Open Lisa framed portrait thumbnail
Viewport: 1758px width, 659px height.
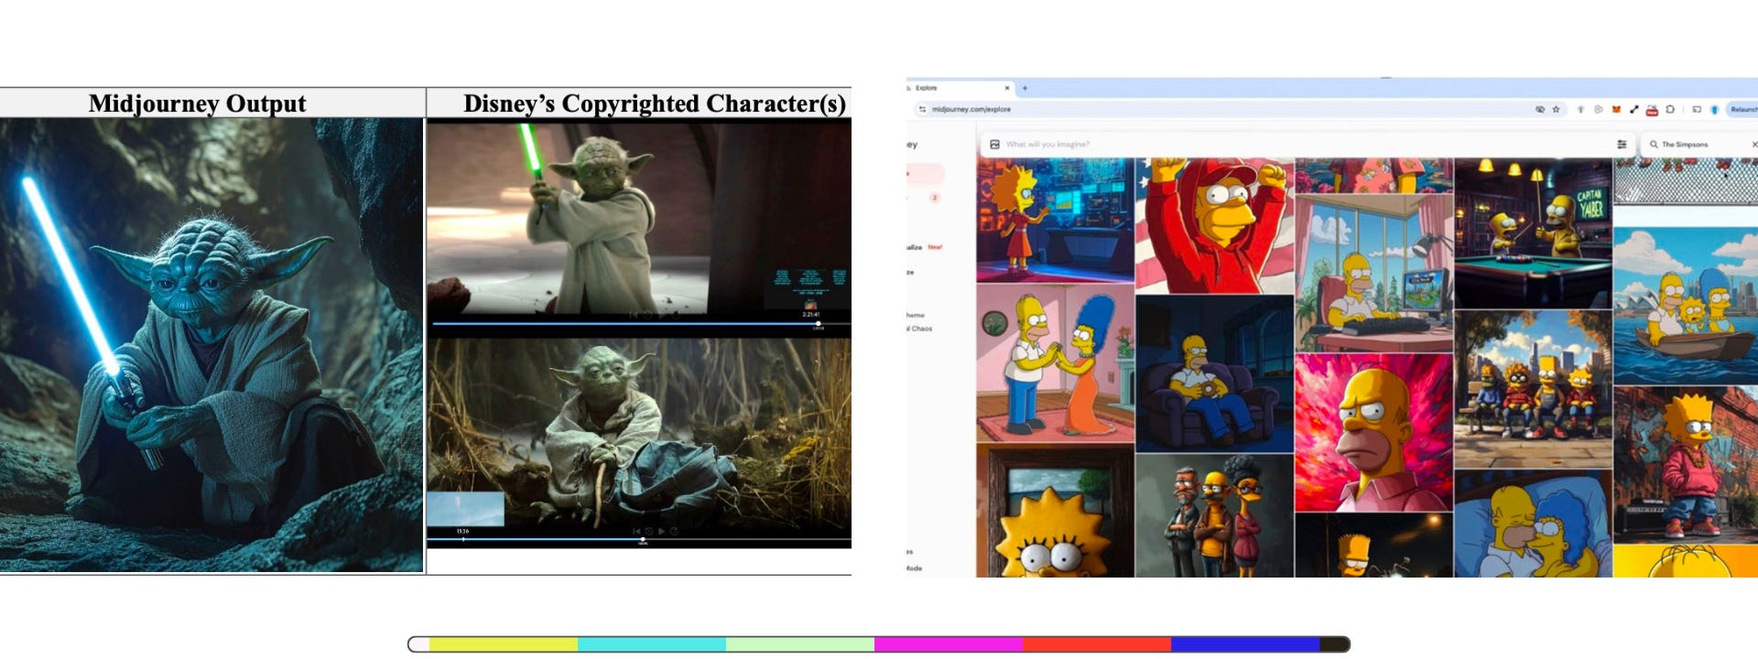coord(1055,511)
